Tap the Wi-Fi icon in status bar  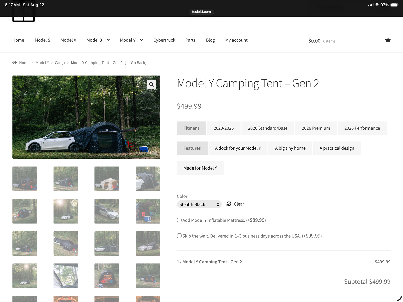tap(377, 5)
